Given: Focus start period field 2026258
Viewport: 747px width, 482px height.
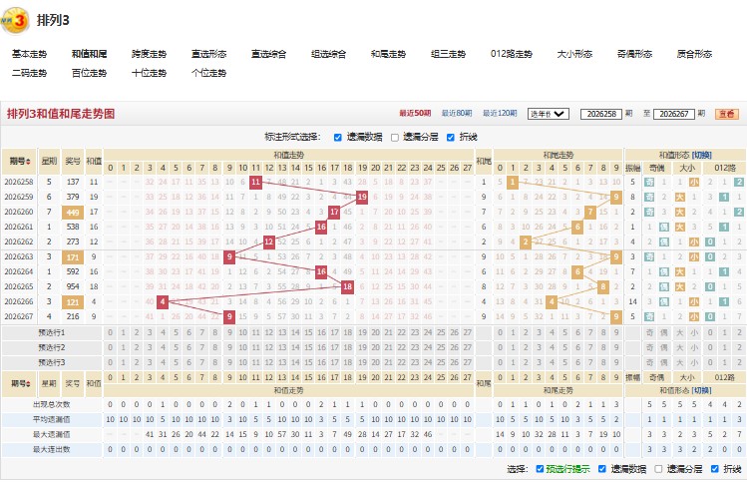Looking at the screenshot, I should click(601, 114).
